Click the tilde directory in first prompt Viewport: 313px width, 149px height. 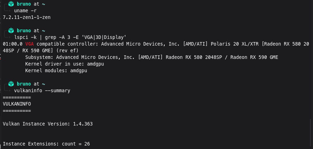[44, 4]
